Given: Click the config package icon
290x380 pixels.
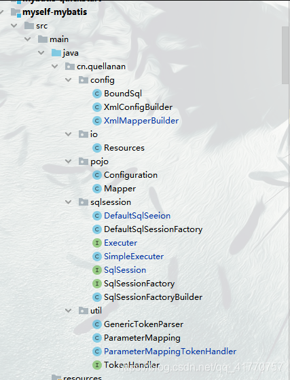Looking at the screenshot, I should [84, 80].
